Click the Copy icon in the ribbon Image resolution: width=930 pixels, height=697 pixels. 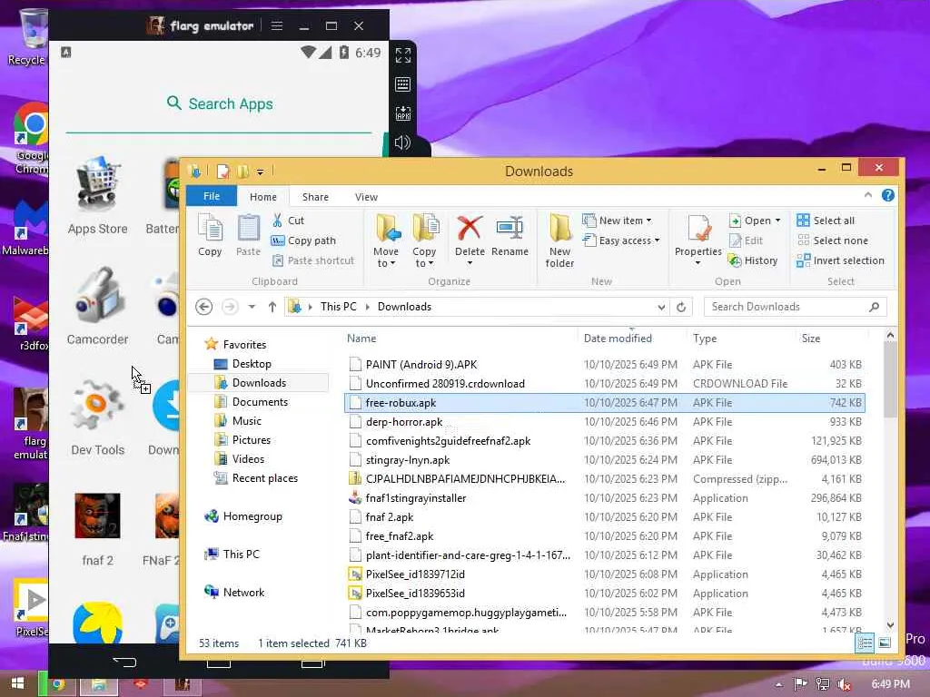click(210, 236)
